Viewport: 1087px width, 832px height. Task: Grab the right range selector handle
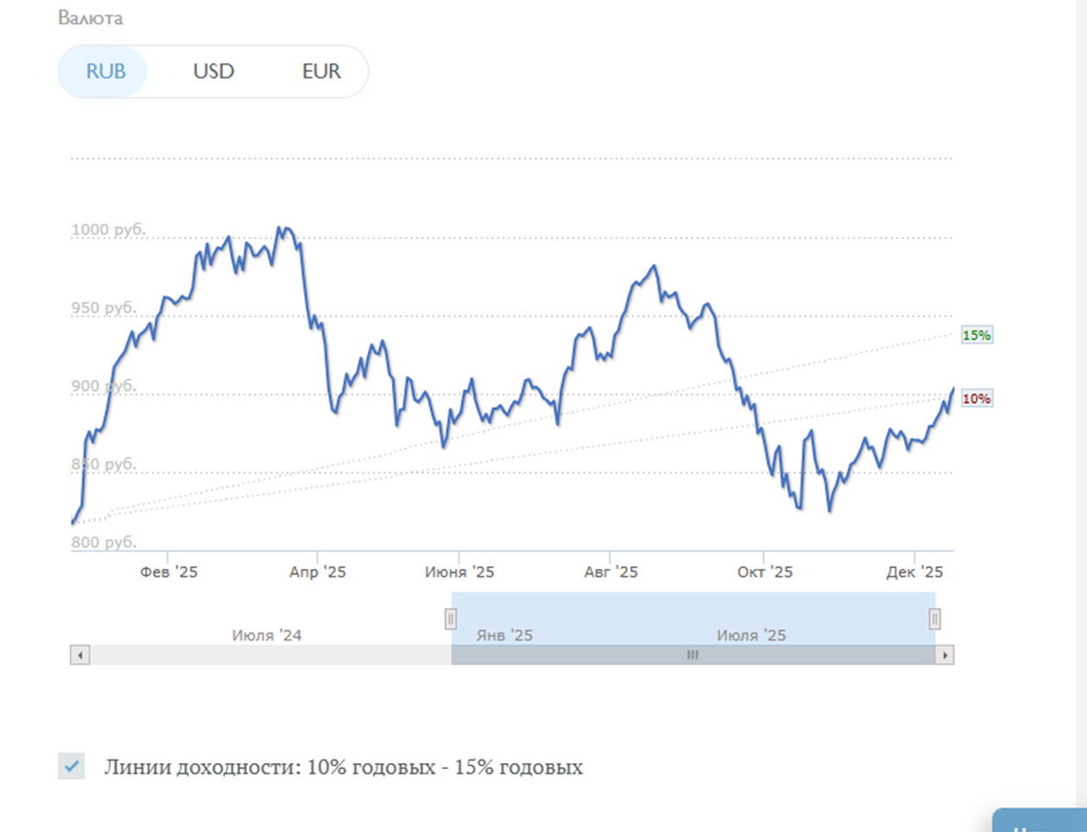click(x=934, y=619)
